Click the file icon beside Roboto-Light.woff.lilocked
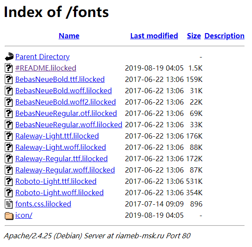Image resolution: width=252 pixels, height=247 pixels. pos(9,193)
